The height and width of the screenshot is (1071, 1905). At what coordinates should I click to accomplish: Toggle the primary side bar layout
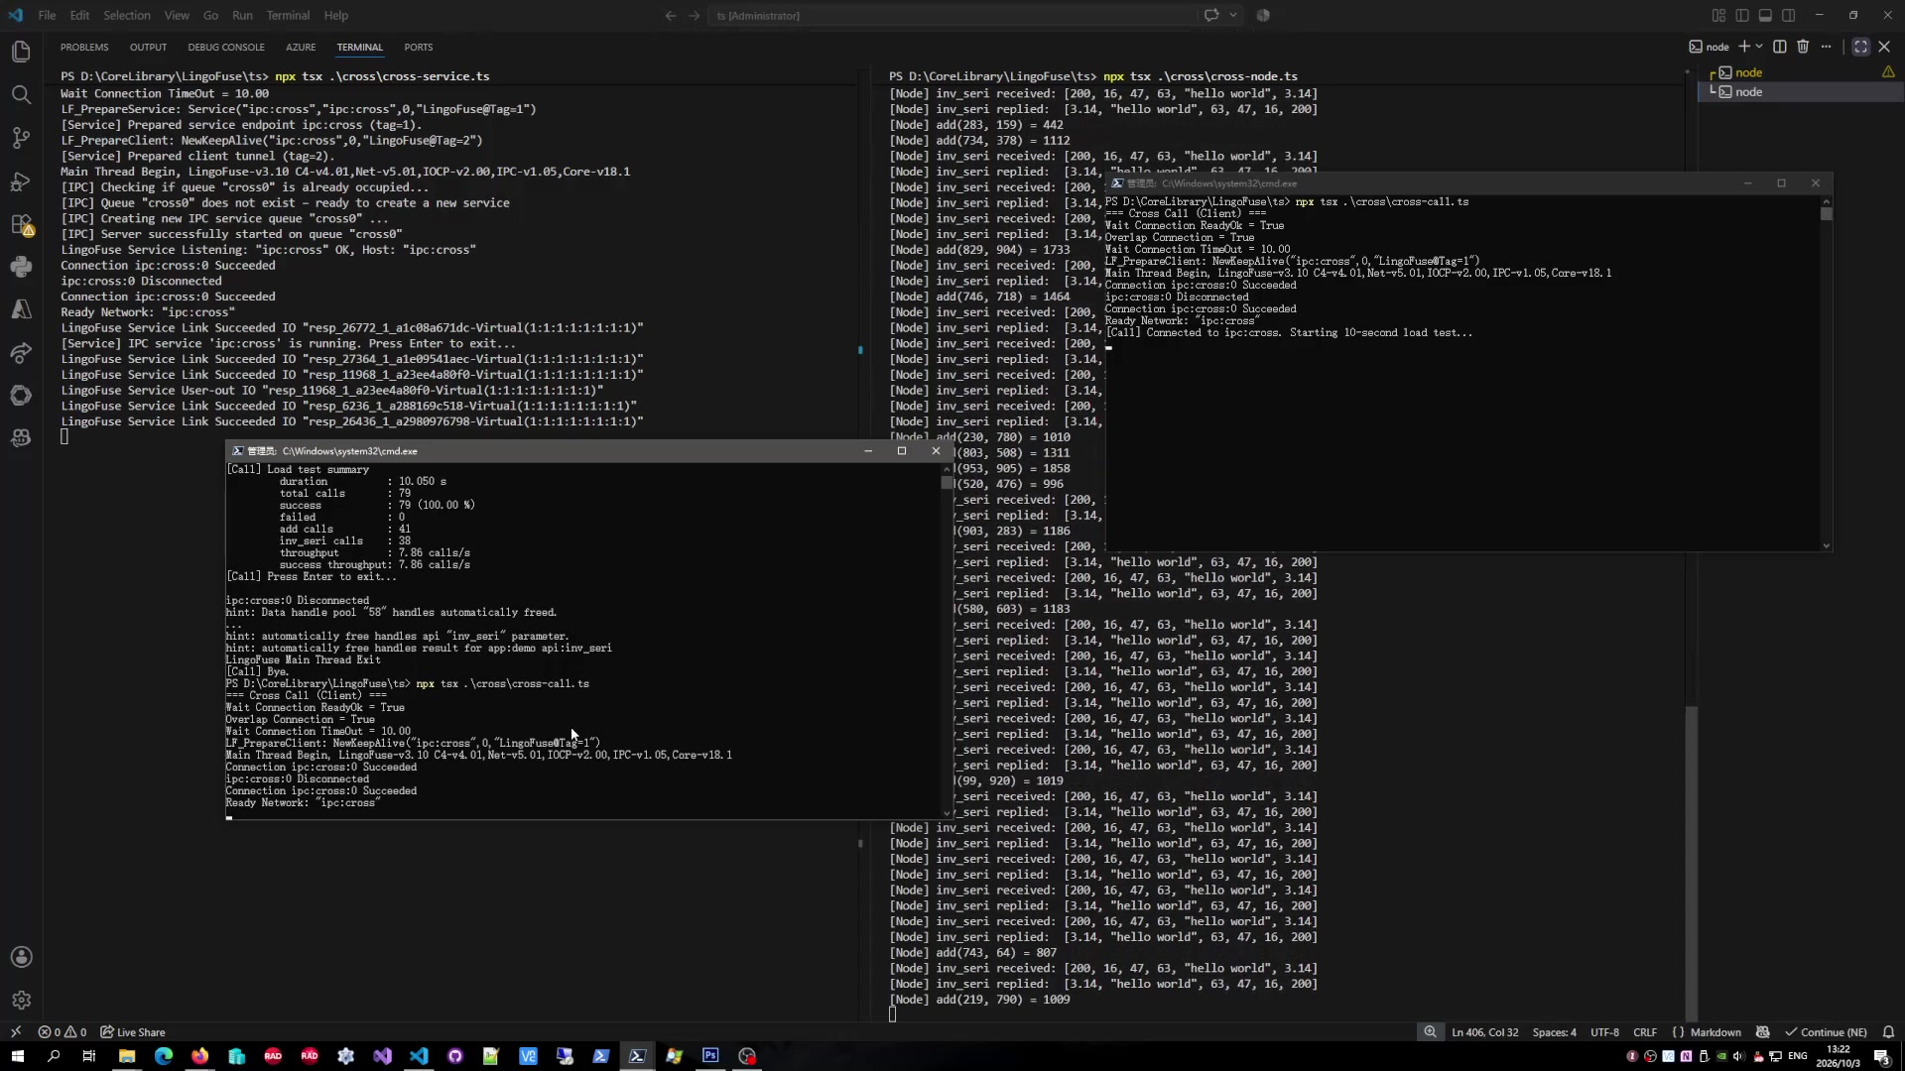click(x=1742, y=15)
